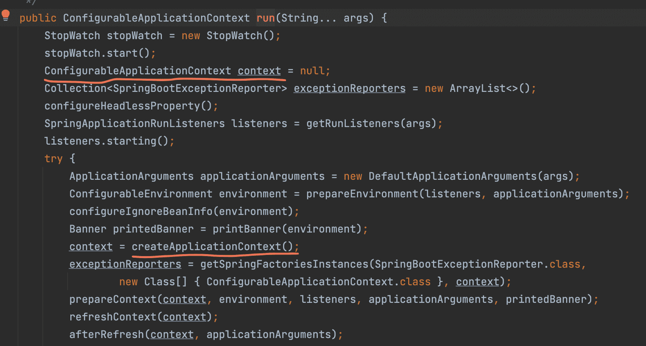The height and width of the screenshot is (346, 646).
Task: Click "ConfigurableEnvironment" type name
Action: coord(141,194)
